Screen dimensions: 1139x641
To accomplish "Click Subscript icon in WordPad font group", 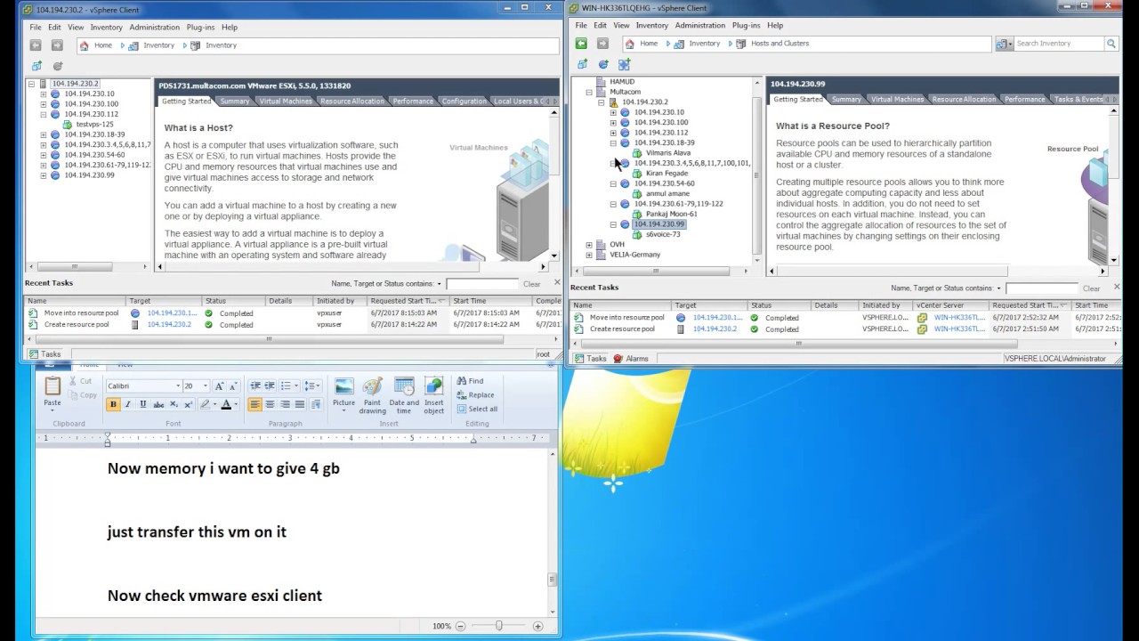I will coord(174,404).
